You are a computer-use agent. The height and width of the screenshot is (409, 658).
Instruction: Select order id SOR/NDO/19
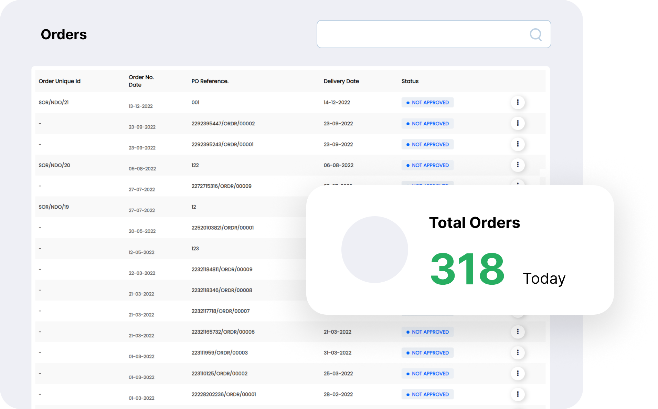coord(54,207)
